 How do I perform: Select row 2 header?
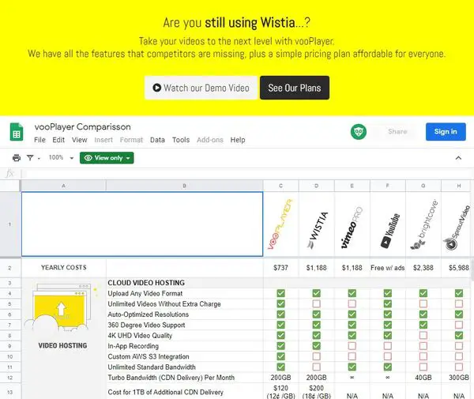coord(10,268)
